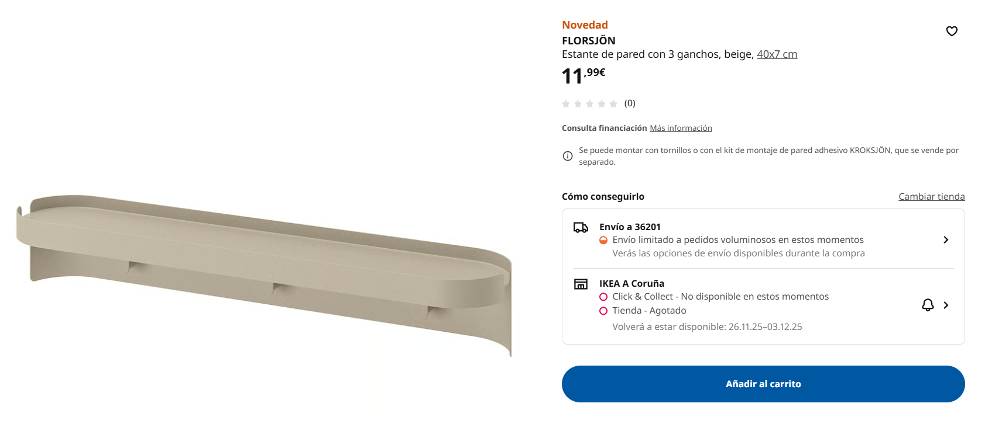Click the store building icon
The height and width of the screenshot is (424, 985).
[x=581, y=284]
